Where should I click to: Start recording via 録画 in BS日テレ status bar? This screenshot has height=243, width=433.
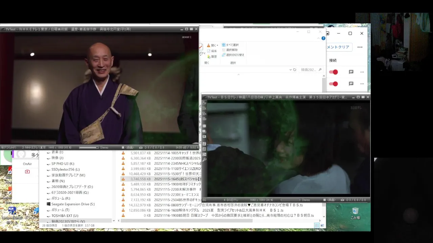click(329, 200)
